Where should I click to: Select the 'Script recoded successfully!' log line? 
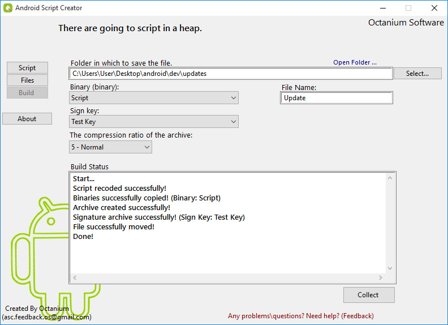pos(119,188)
